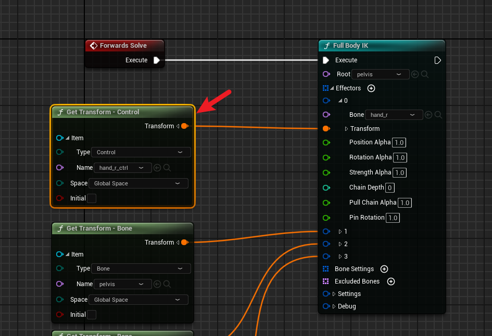Viewport: 492px width, 336px height.
Task: Edit the Position Alpha value field
Action: pyautogui.click(x=399, y=143)
